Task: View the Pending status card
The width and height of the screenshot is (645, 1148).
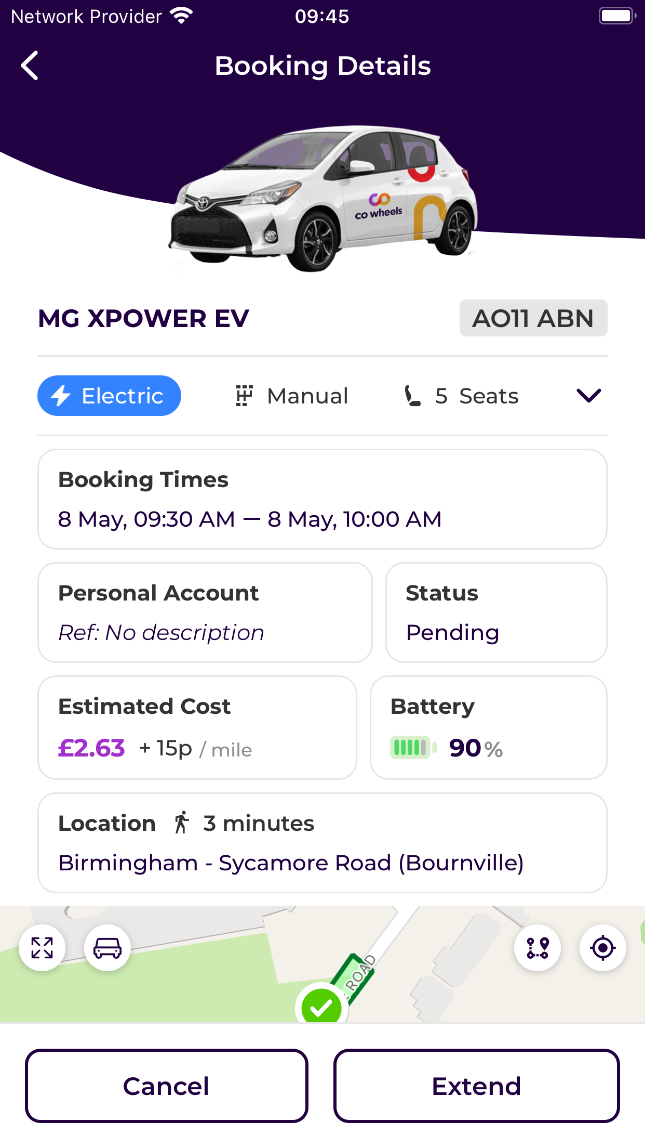Action: 496,612
